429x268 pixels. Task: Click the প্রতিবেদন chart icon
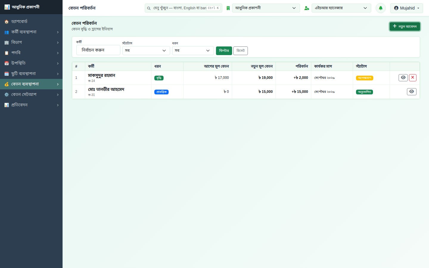(x=7, y=105)
